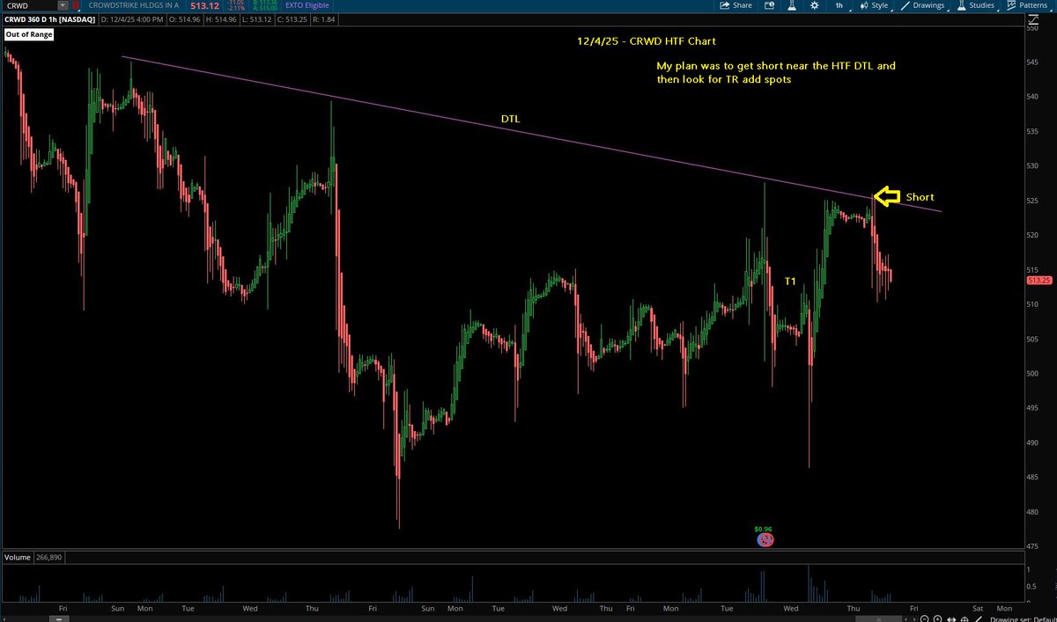Viewport: 1057px width, 622px height.
Task: Open the symbol selector dropdown arrow
Action: click(x=63, y=5)
